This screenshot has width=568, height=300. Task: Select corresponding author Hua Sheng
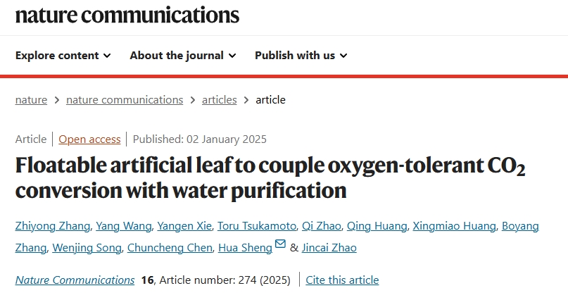click(245, 247)
